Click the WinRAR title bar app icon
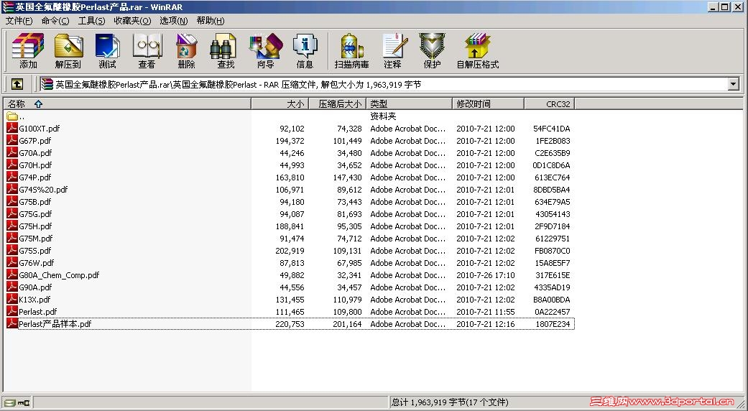Viewport: 748px width, 411px height. point(8,6)
